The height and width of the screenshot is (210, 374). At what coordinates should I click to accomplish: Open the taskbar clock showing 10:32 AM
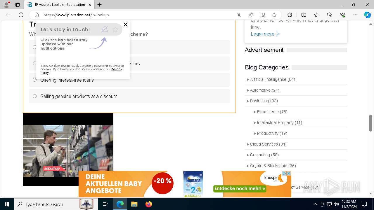pos(349,204)
